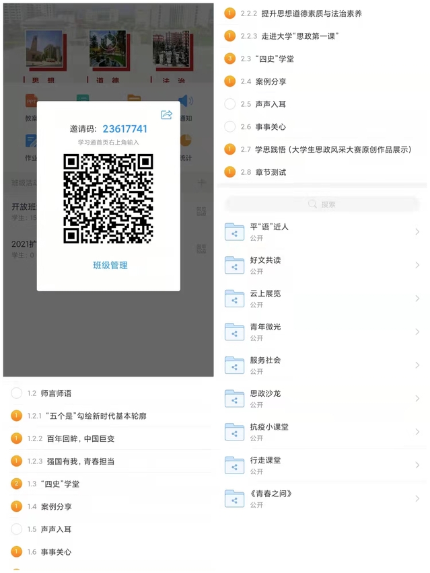Tap QR icon beside 开放班 row

coord(201,211)
